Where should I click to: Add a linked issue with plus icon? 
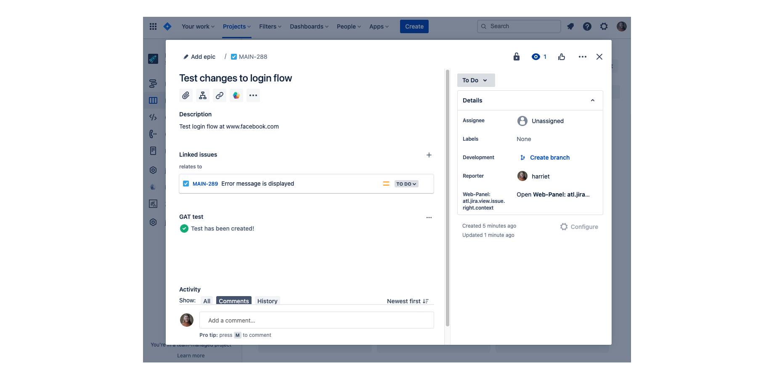[429, 155]
